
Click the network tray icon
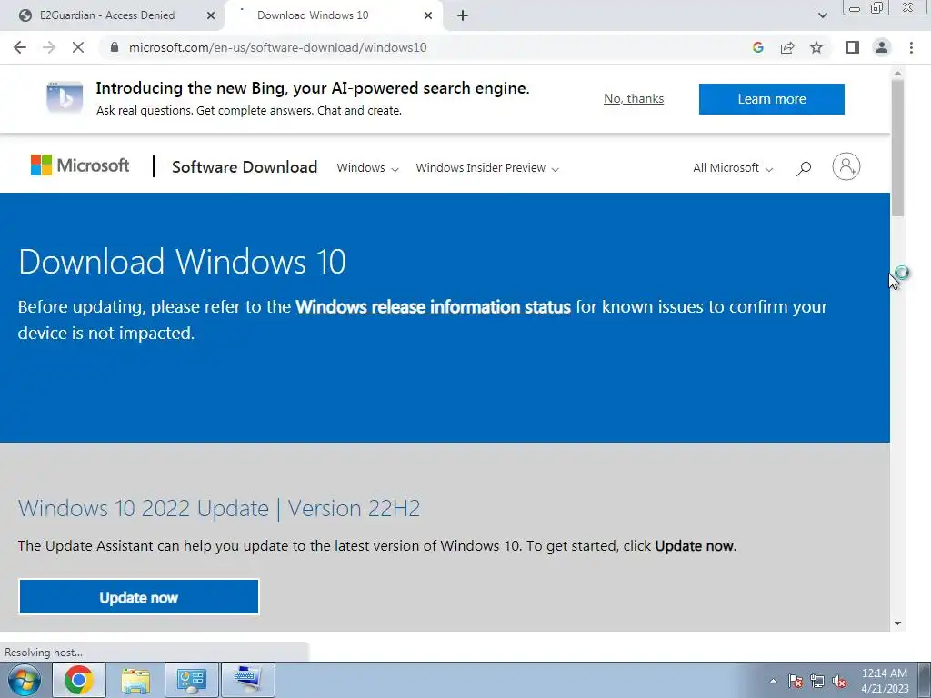point(817,681)
